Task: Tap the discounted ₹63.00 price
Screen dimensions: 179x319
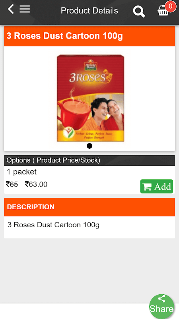Action: (36, 184)
